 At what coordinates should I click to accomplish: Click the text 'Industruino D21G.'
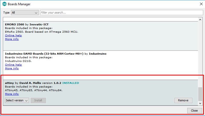(x=18, y=61)
